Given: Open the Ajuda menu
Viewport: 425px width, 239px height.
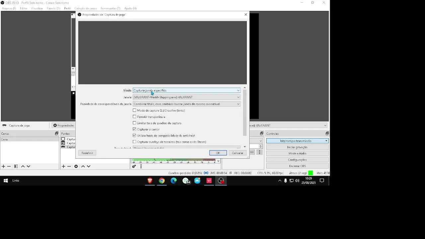Looking at the screenshot, I should pyautogui.click(x=130, y=8).
